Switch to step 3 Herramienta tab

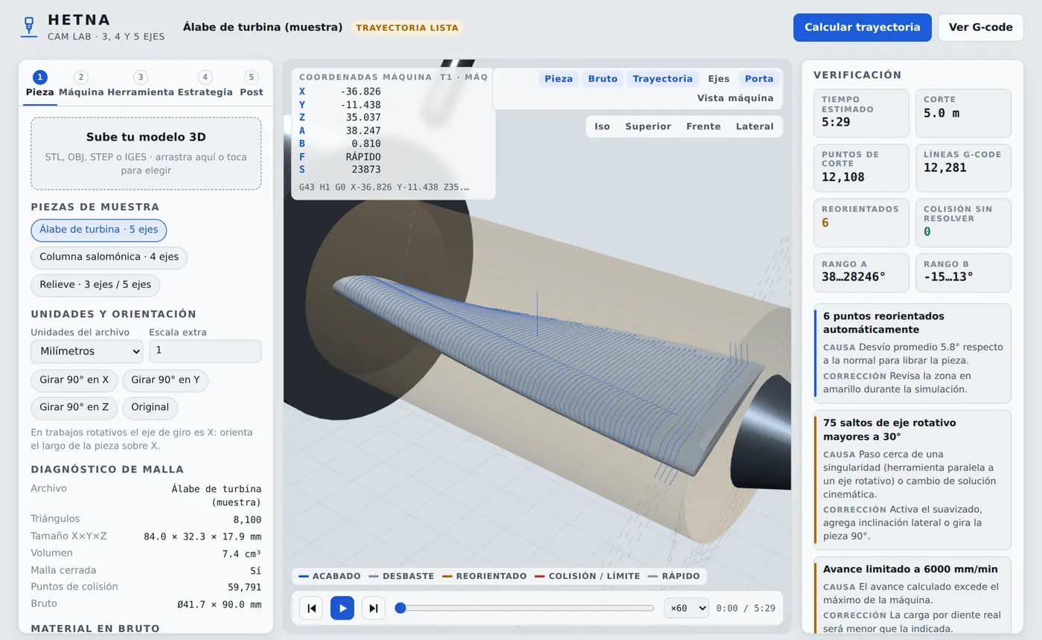[x=141, y=85]
